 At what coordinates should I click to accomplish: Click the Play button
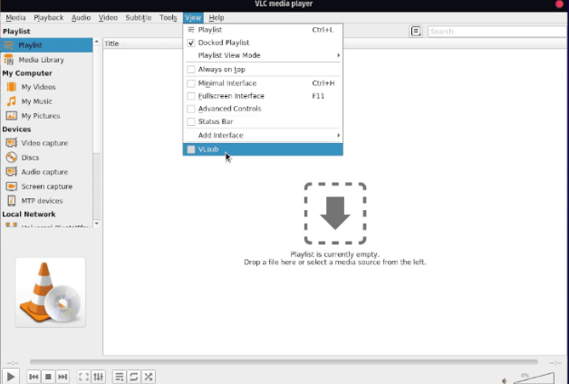11,377
